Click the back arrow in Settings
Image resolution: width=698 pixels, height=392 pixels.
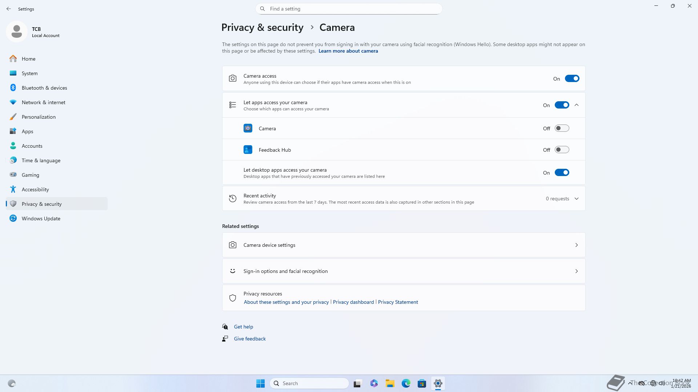pyautogui.click(x=9, y=9)
